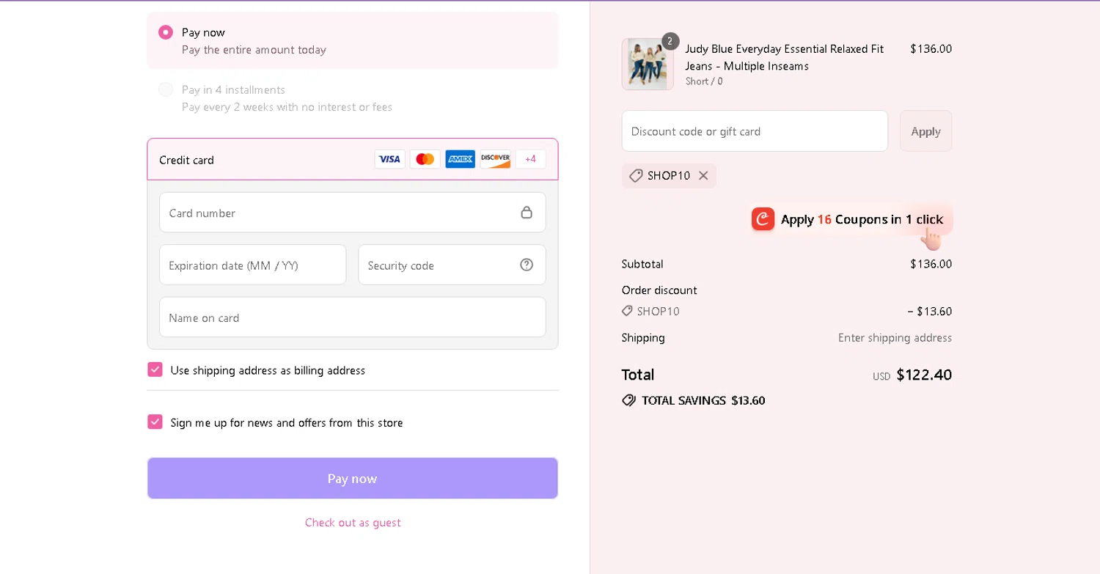This screenshot has height=574, width=1100.
Task: Click the Check out as guest link
Action: (x=353, y=523)
